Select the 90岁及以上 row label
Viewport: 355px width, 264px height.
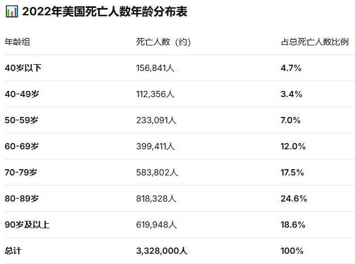27,225
